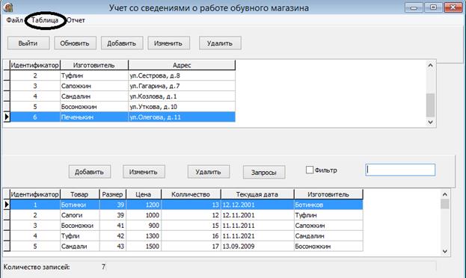Select the Печенькин manufacturer cell
466x278 pixels.
pyautogui.click(x=94, y=117)
